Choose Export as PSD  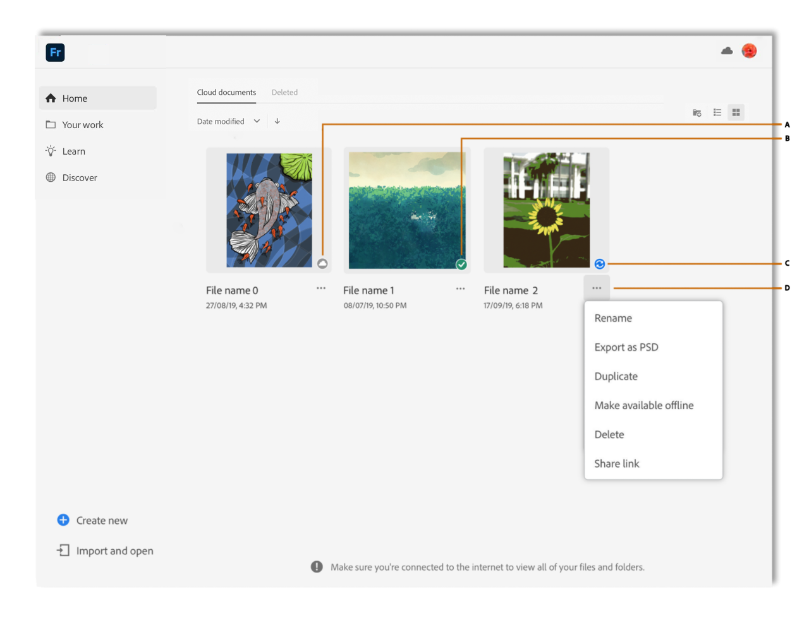(x=626, y=347)
